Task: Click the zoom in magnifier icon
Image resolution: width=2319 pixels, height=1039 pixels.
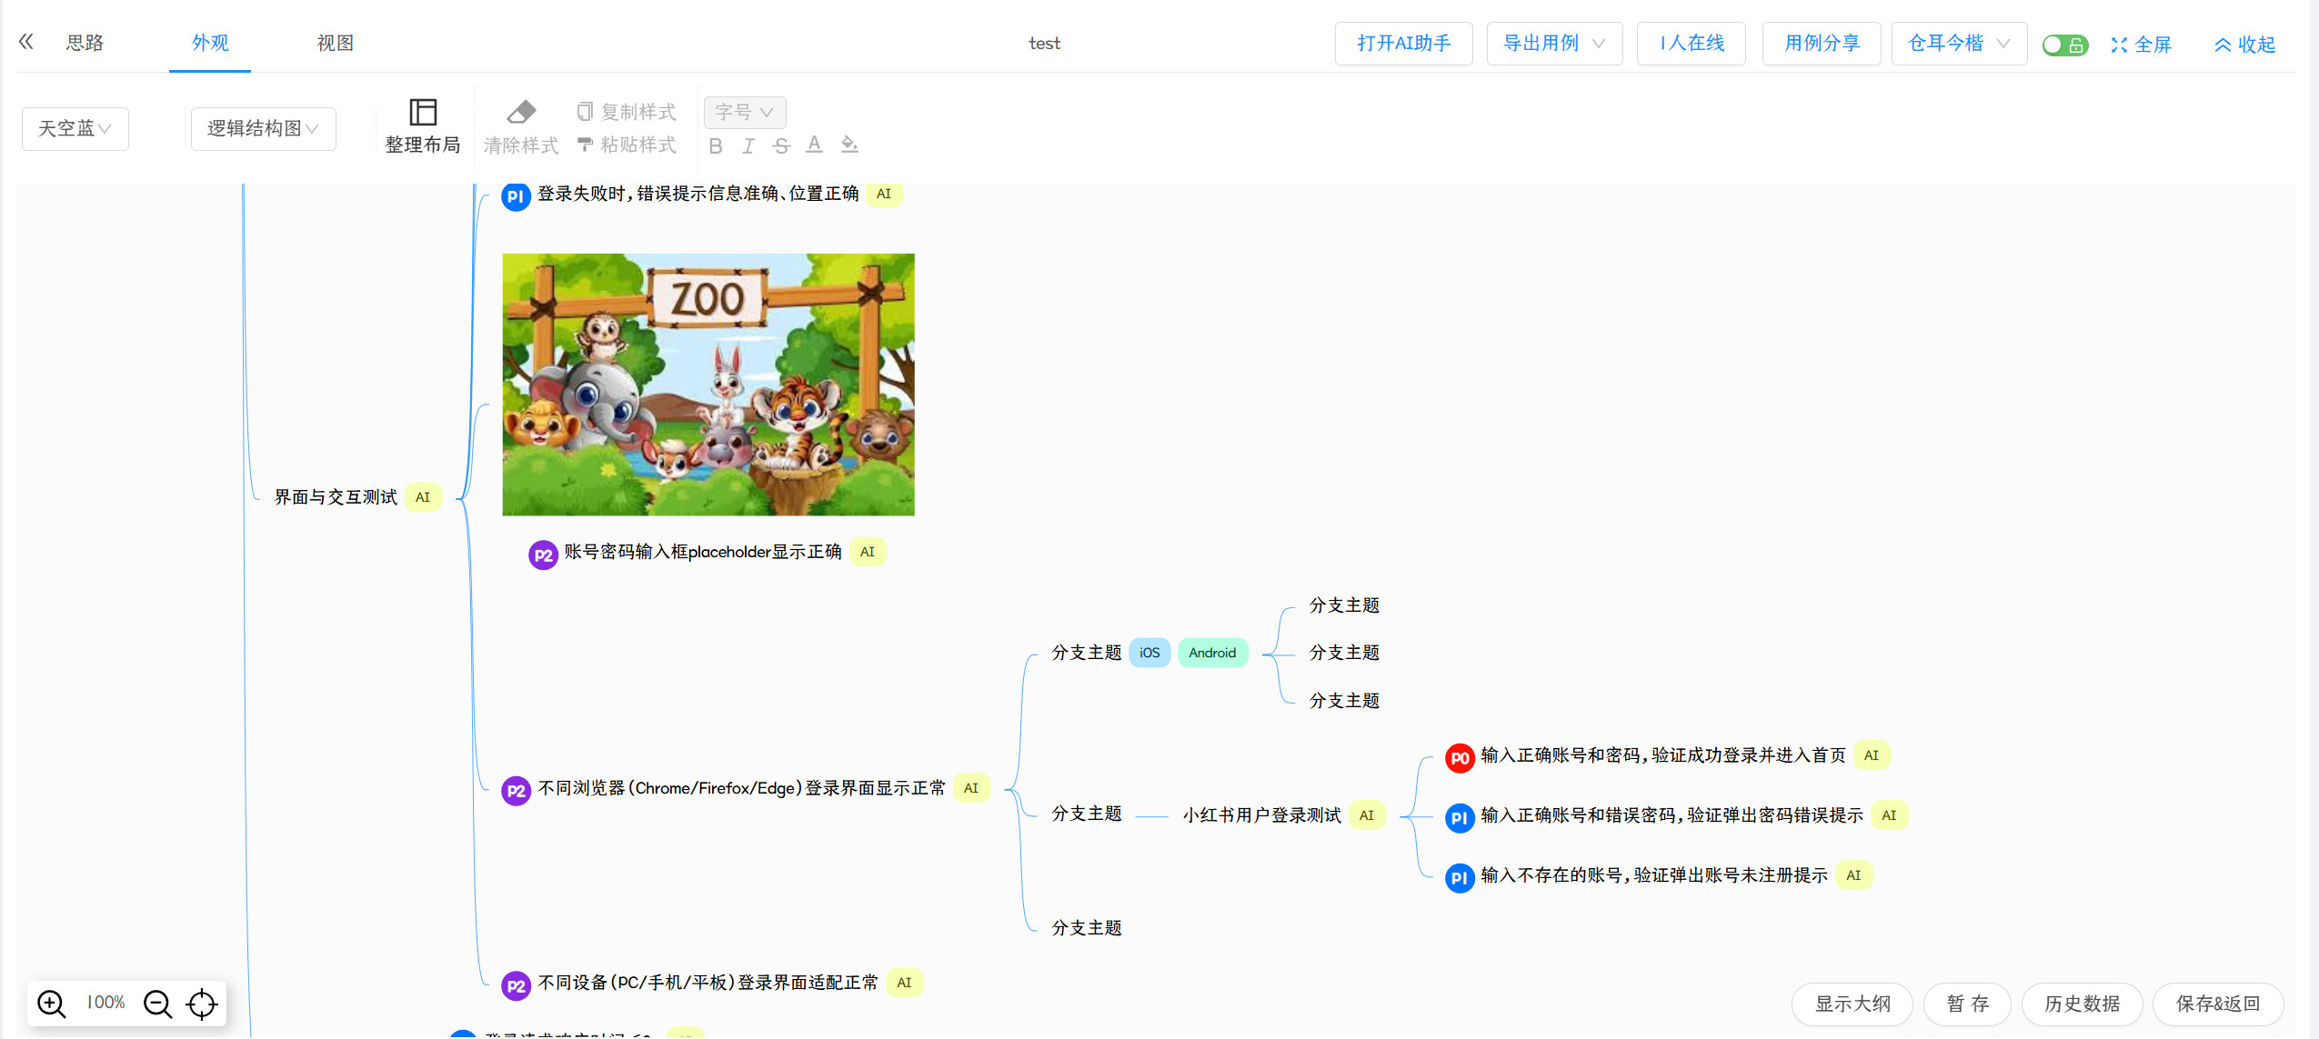Action: coord(51,1004)
